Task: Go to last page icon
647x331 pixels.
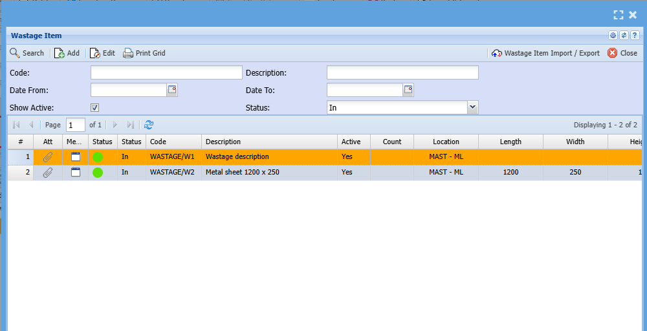Action: coord(130,125)
